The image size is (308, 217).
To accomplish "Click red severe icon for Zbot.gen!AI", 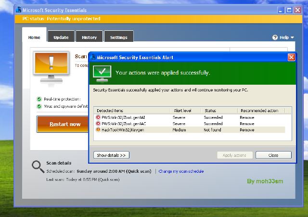I will (x=98, y=117).
